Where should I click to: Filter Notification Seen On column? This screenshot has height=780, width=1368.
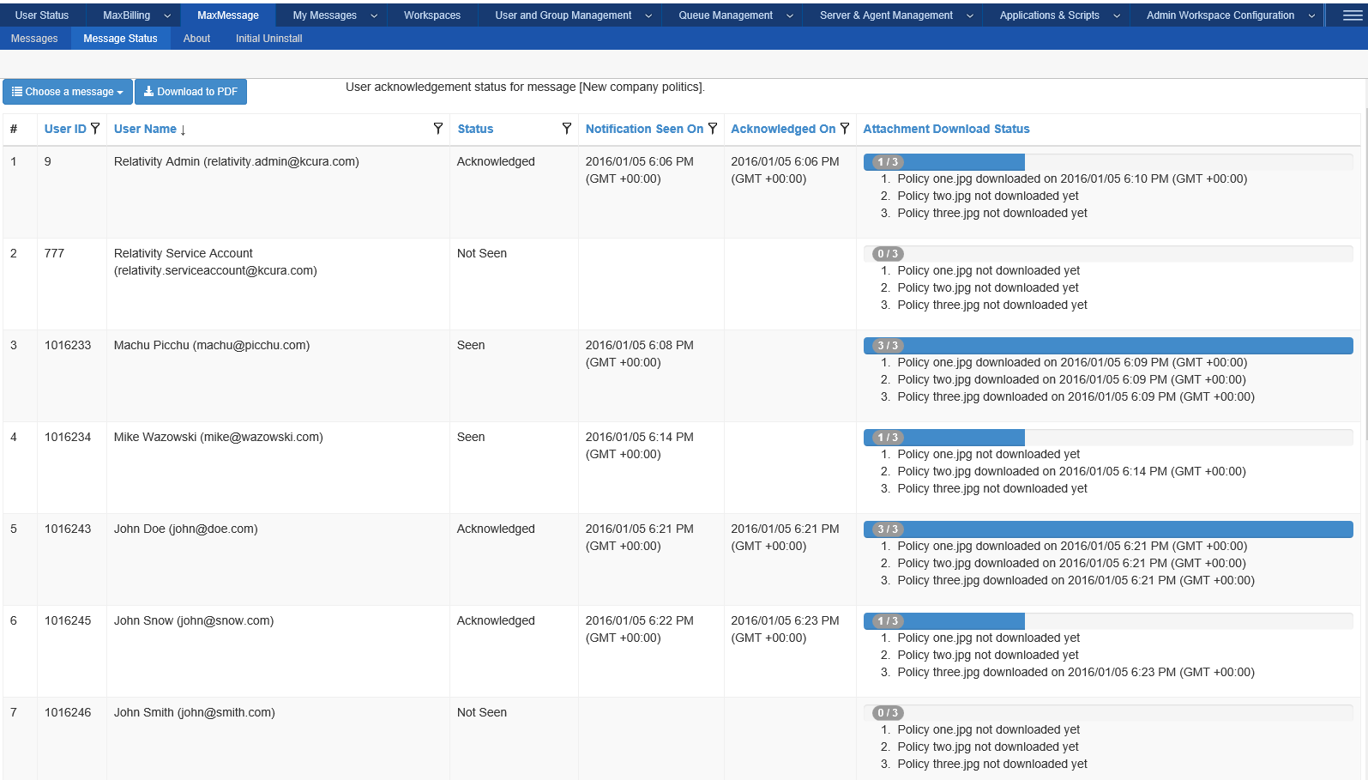713,128
